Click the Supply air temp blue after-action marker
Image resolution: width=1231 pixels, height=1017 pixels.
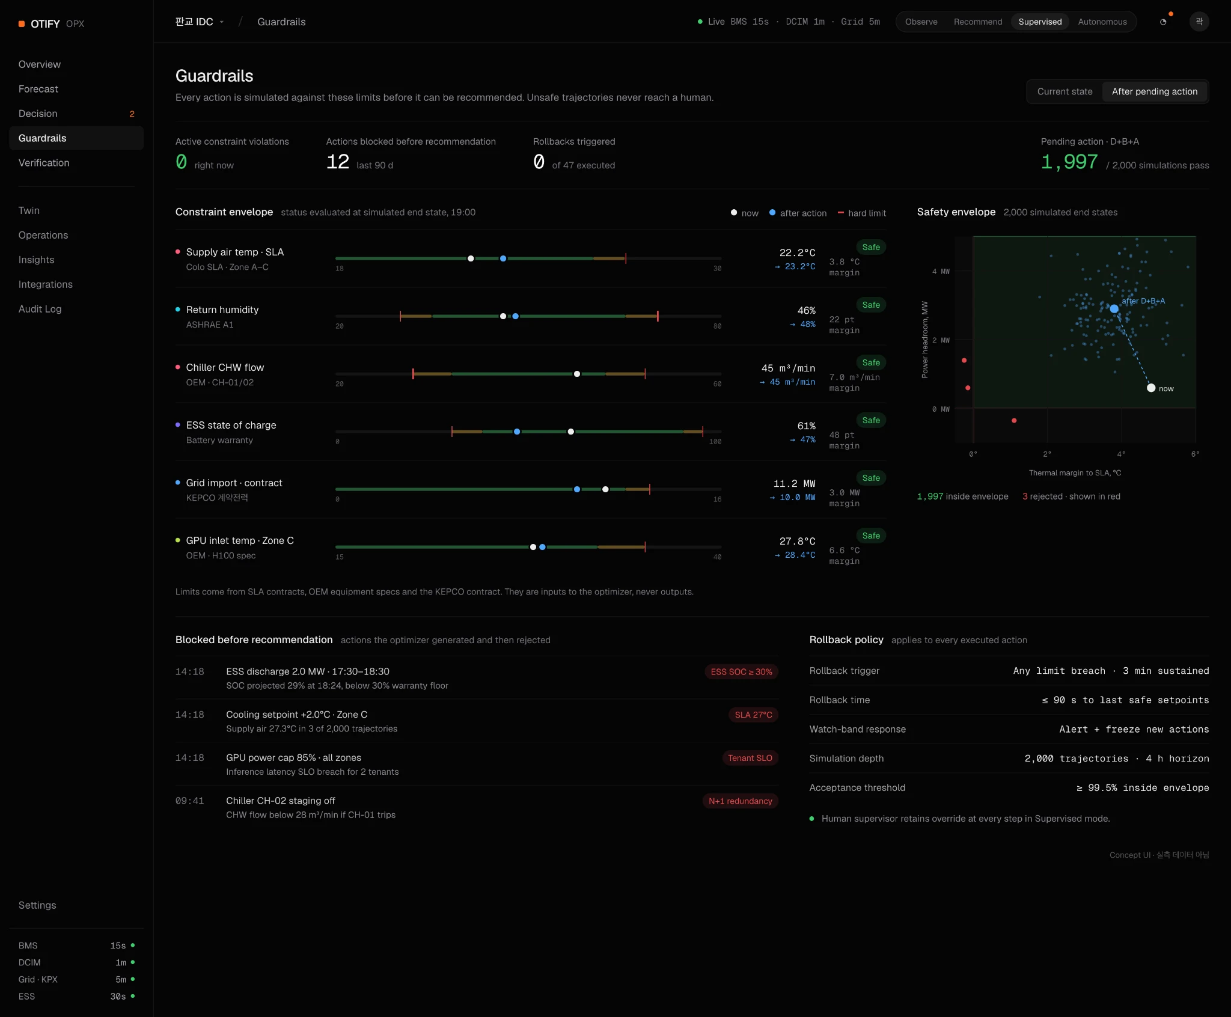tap(503, 258)
